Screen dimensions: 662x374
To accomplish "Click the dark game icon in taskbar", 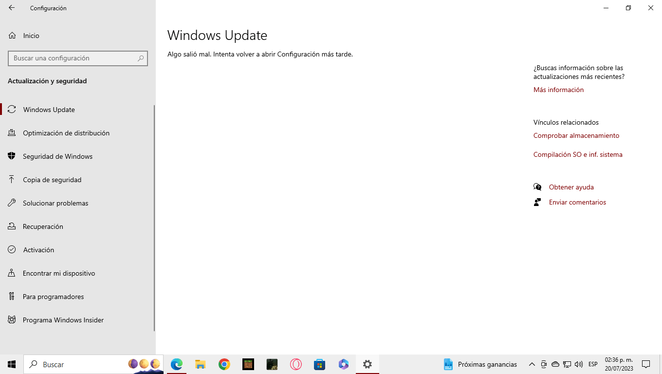I will [x=272, y=364].
